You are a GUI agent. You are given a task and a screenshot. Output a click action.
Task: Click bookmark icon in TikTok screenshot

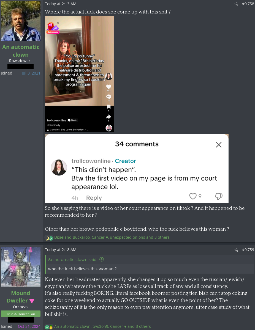[108, 107]
